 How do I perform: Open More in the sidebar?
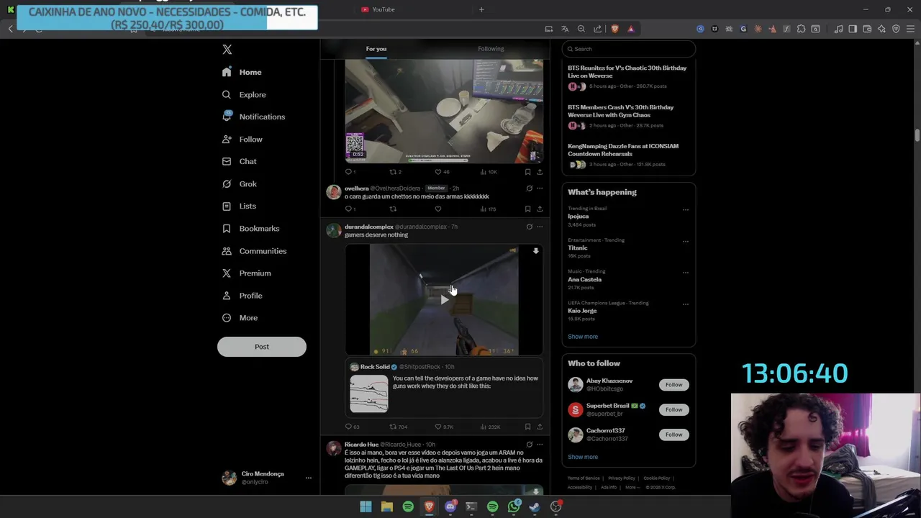[x=240, y=318]
